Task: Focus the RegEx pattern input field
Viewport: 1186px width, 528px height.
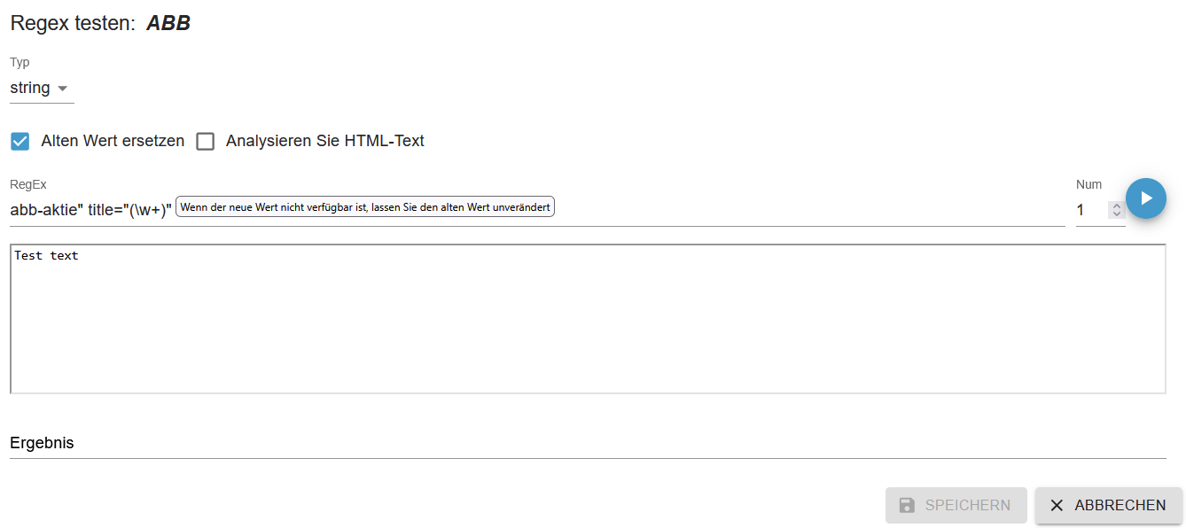Action: pyautogui.click(x=620, y=210)
